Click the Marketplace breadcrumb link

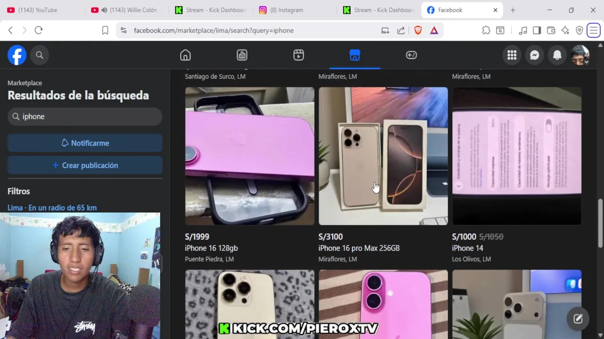25,83
